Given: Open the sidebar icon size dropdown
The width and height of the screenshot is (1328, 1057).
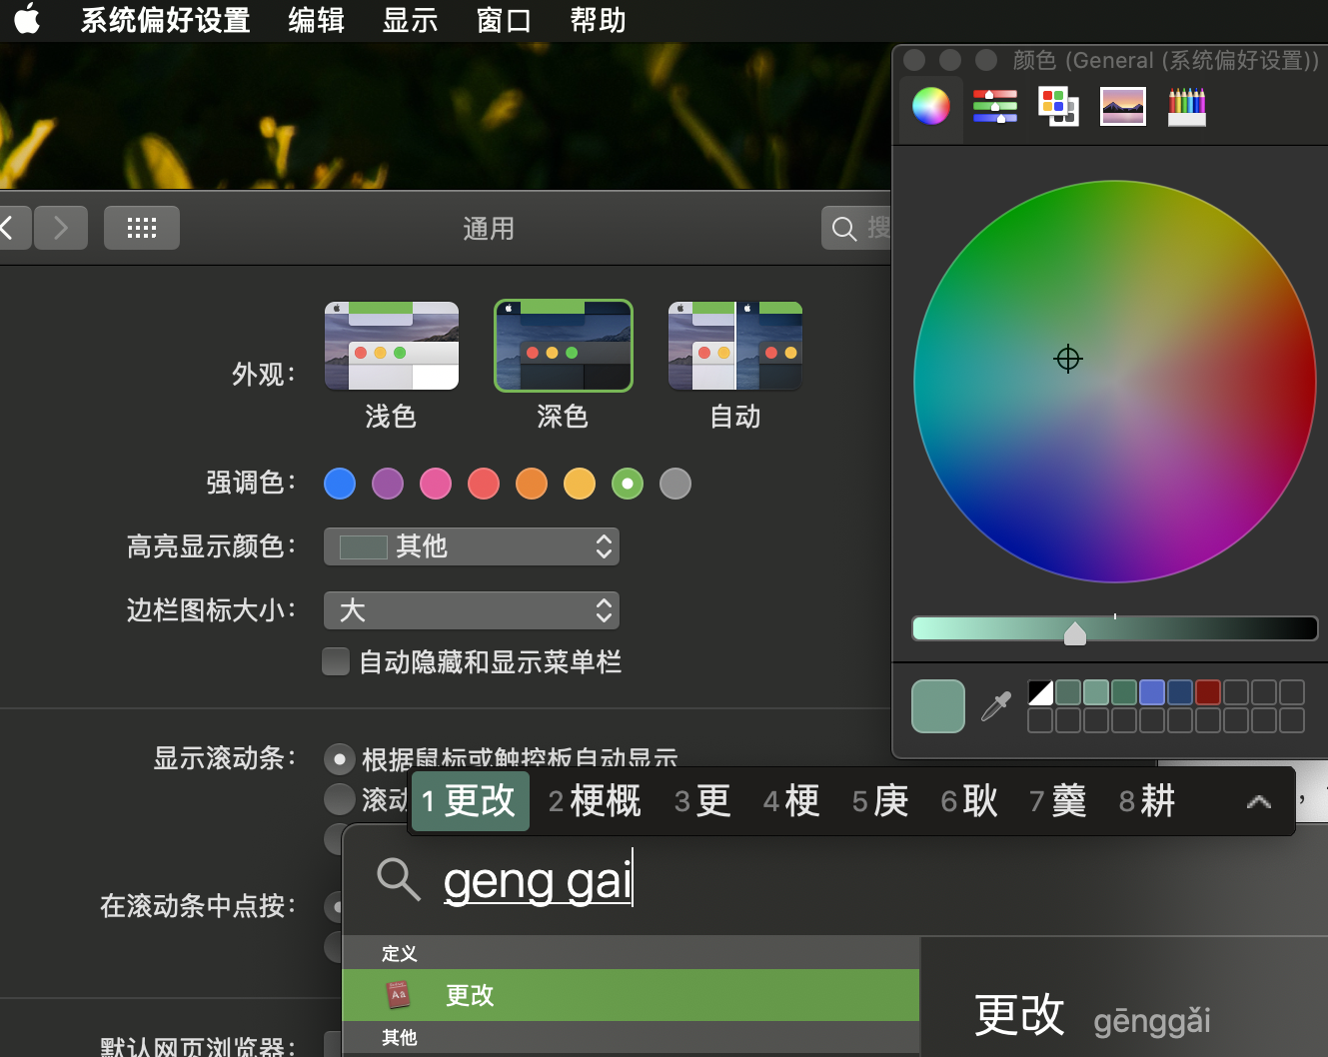Looking at the screenshot, I should coord(472,610).
